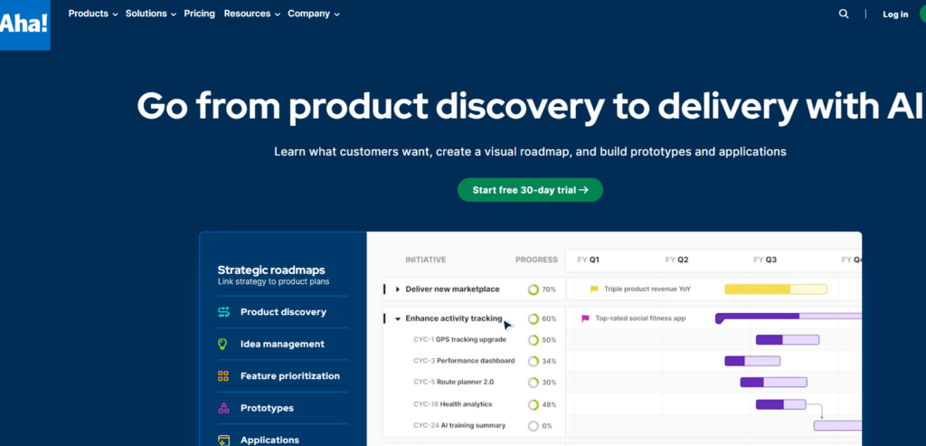Click the AI training summary progress ring
The height and width of the screenshot is (446, 926).
(534, 426)
